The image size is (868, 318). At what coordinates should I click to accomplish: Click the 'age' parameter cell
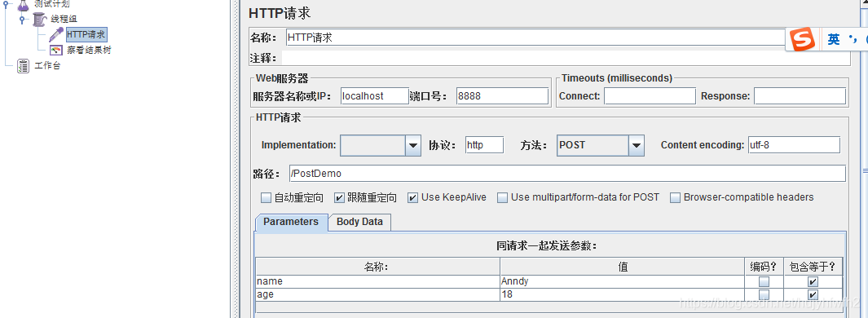pyautogui.click(x=377, y=294)
